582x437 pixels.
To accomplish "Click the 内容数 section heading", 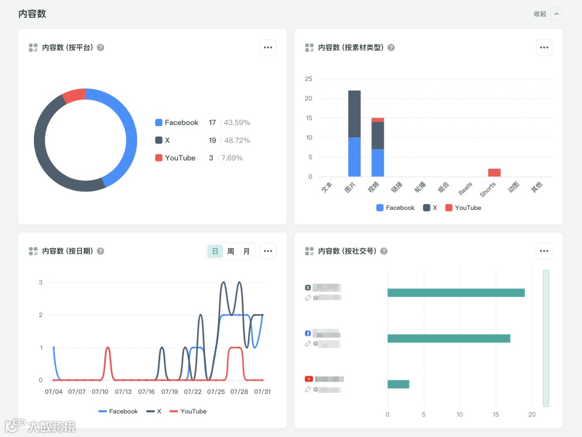I will (32, 14).
